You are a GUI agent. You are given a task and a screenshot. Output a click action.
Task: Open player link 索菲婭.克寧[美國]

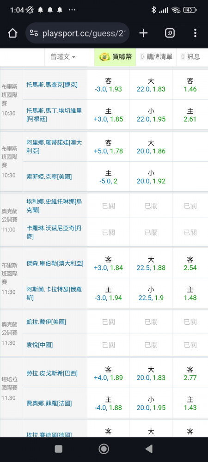[x=49, y=177]
